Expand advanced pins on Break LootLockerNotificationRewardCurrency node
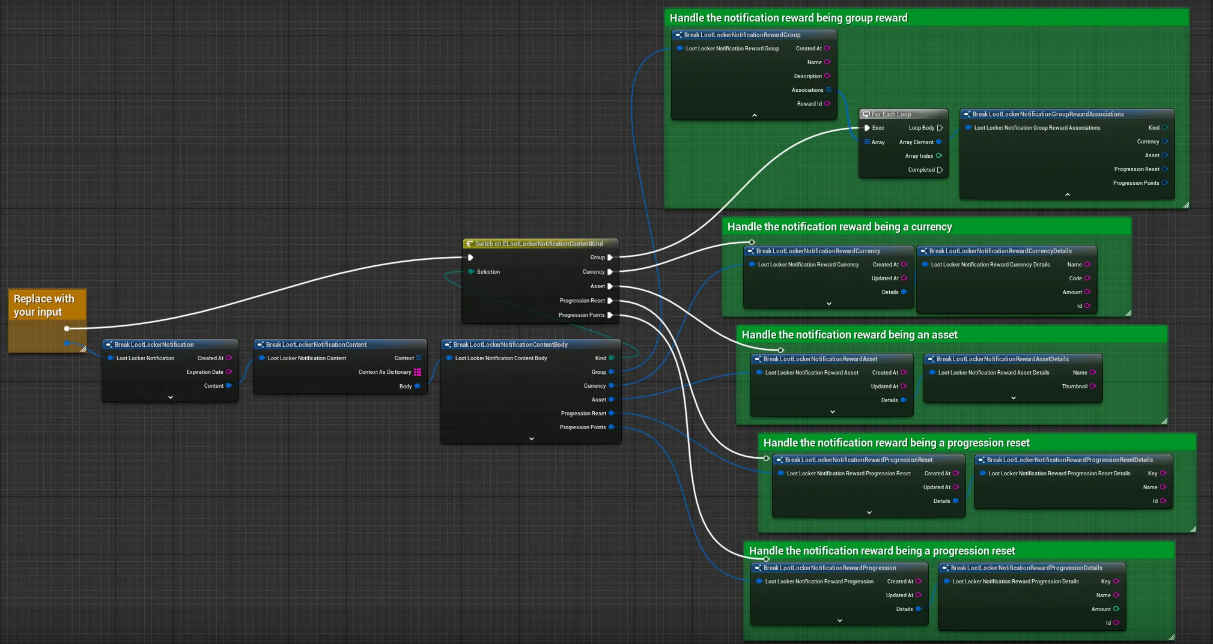The image size is (1213, 644). point(829,304)
